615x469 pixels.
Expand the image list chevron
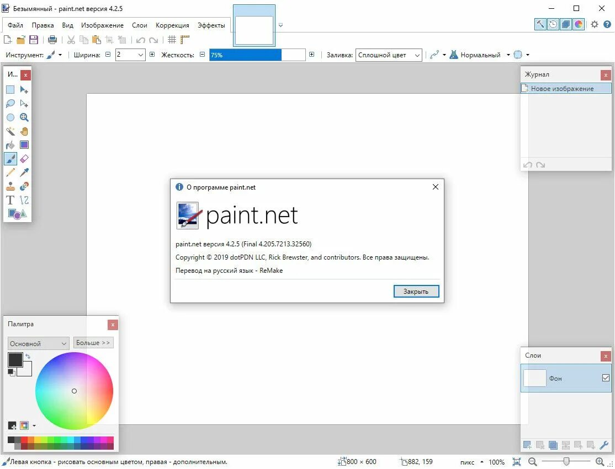tap(281, 25)
